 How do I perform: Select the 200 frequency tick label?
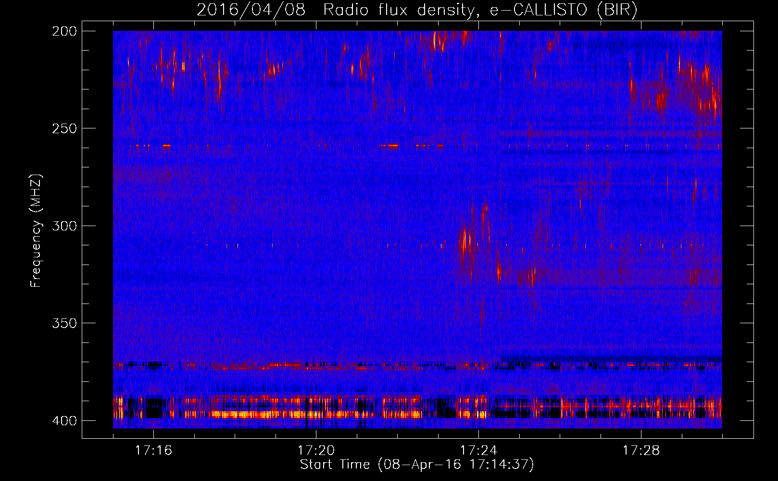click(64, 31)
